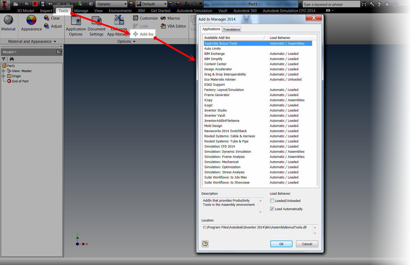411x265 pixels.
Task: Select the Inventor Studio add-in row
Action: pos(258,110)
